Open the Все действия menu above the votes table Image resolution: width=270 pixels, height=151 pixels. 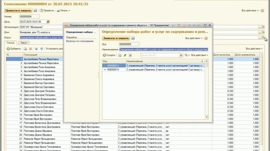coord(254,49)
